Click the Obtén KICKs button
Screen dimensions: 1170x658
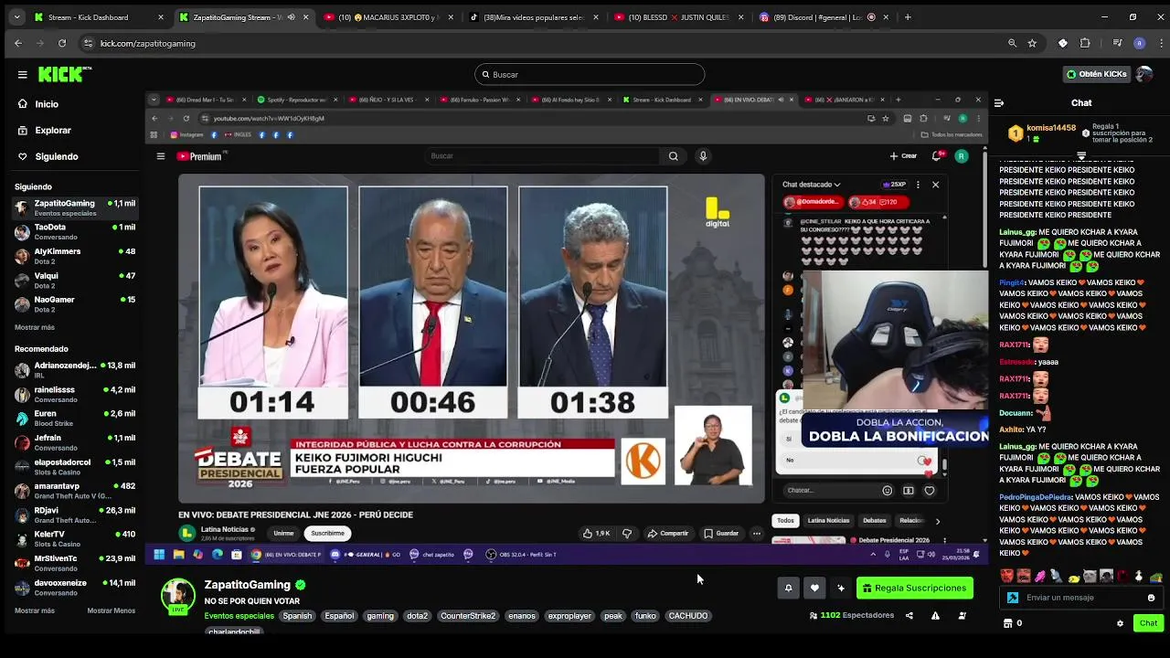(1096, 74)
